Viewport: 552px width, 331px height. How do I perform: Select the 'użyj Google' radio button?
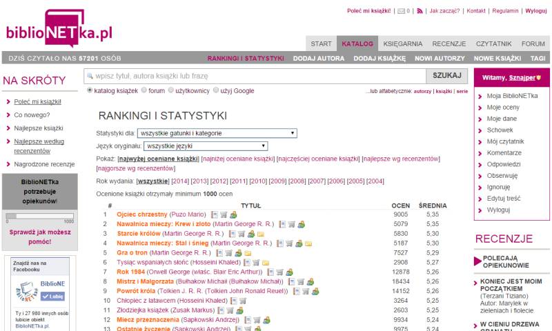point(216,90)
